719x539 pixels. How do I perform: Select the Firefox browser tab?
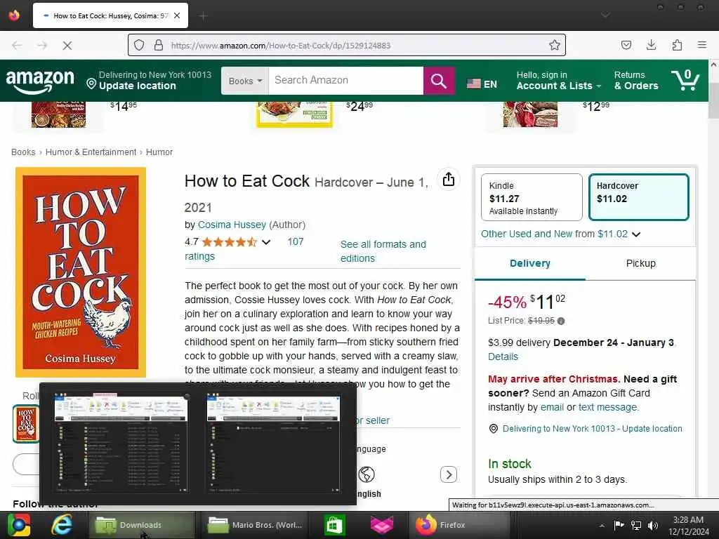tap(110, 15)
